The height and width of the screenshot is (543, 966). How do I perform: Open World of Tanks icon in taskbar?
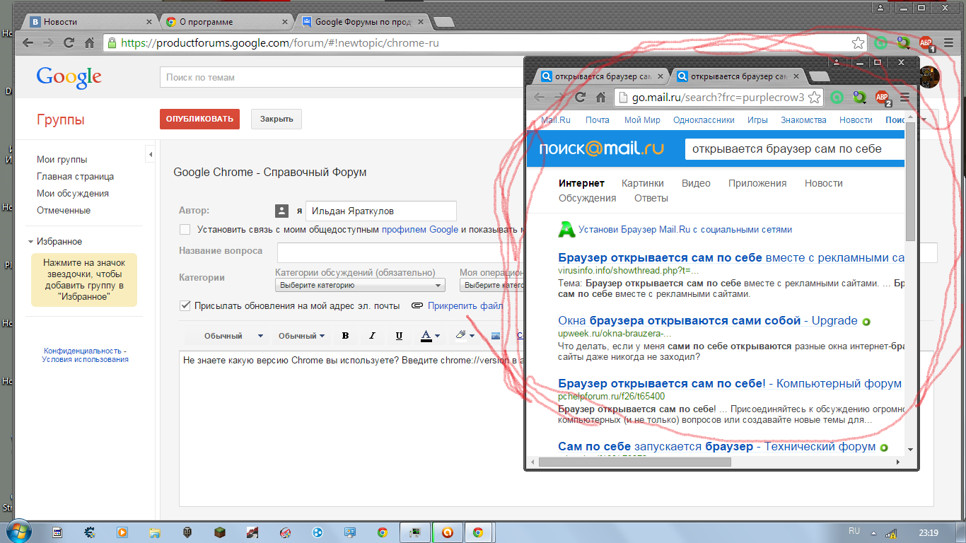pos(187,532)
